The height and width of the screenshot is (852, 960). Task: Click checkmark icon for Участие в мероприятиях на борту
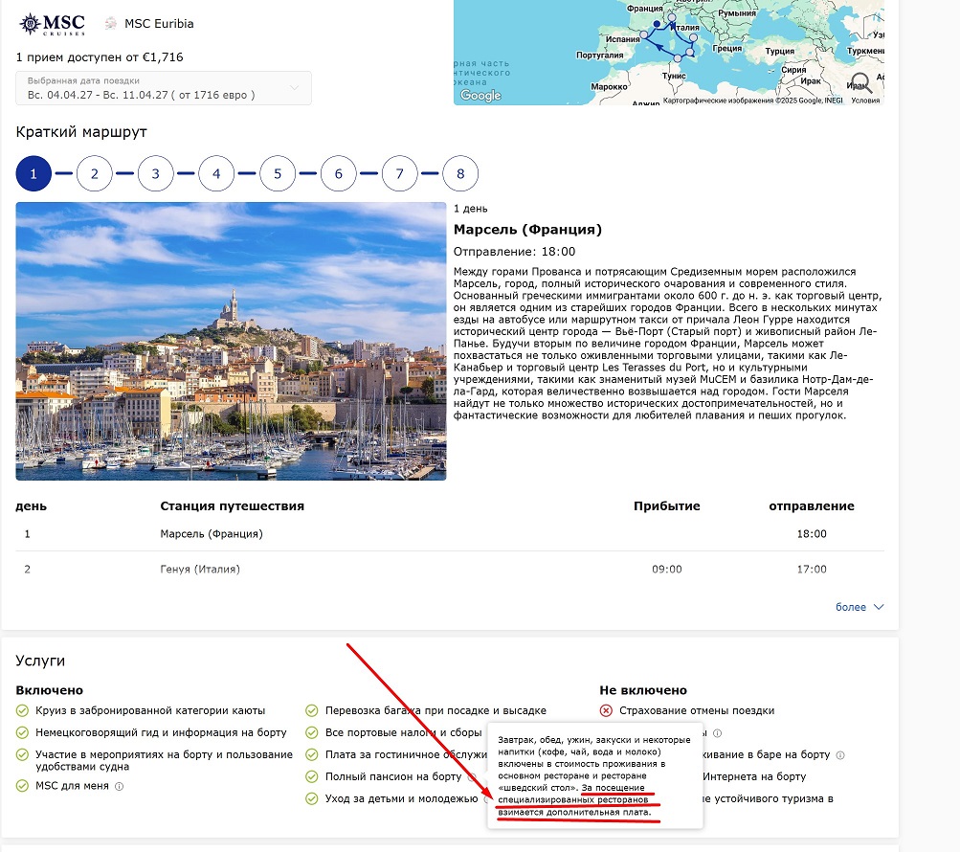click(22, 754)
